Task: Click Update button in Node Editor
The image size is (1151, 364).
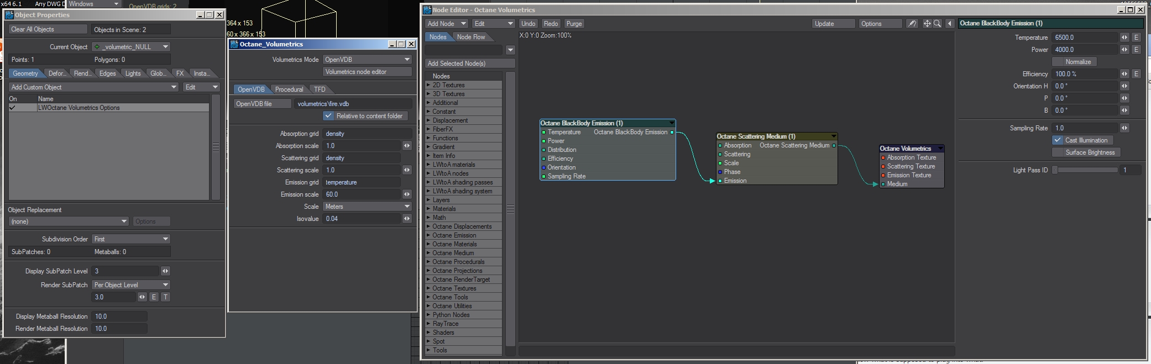Action: [x=833, y=24]
